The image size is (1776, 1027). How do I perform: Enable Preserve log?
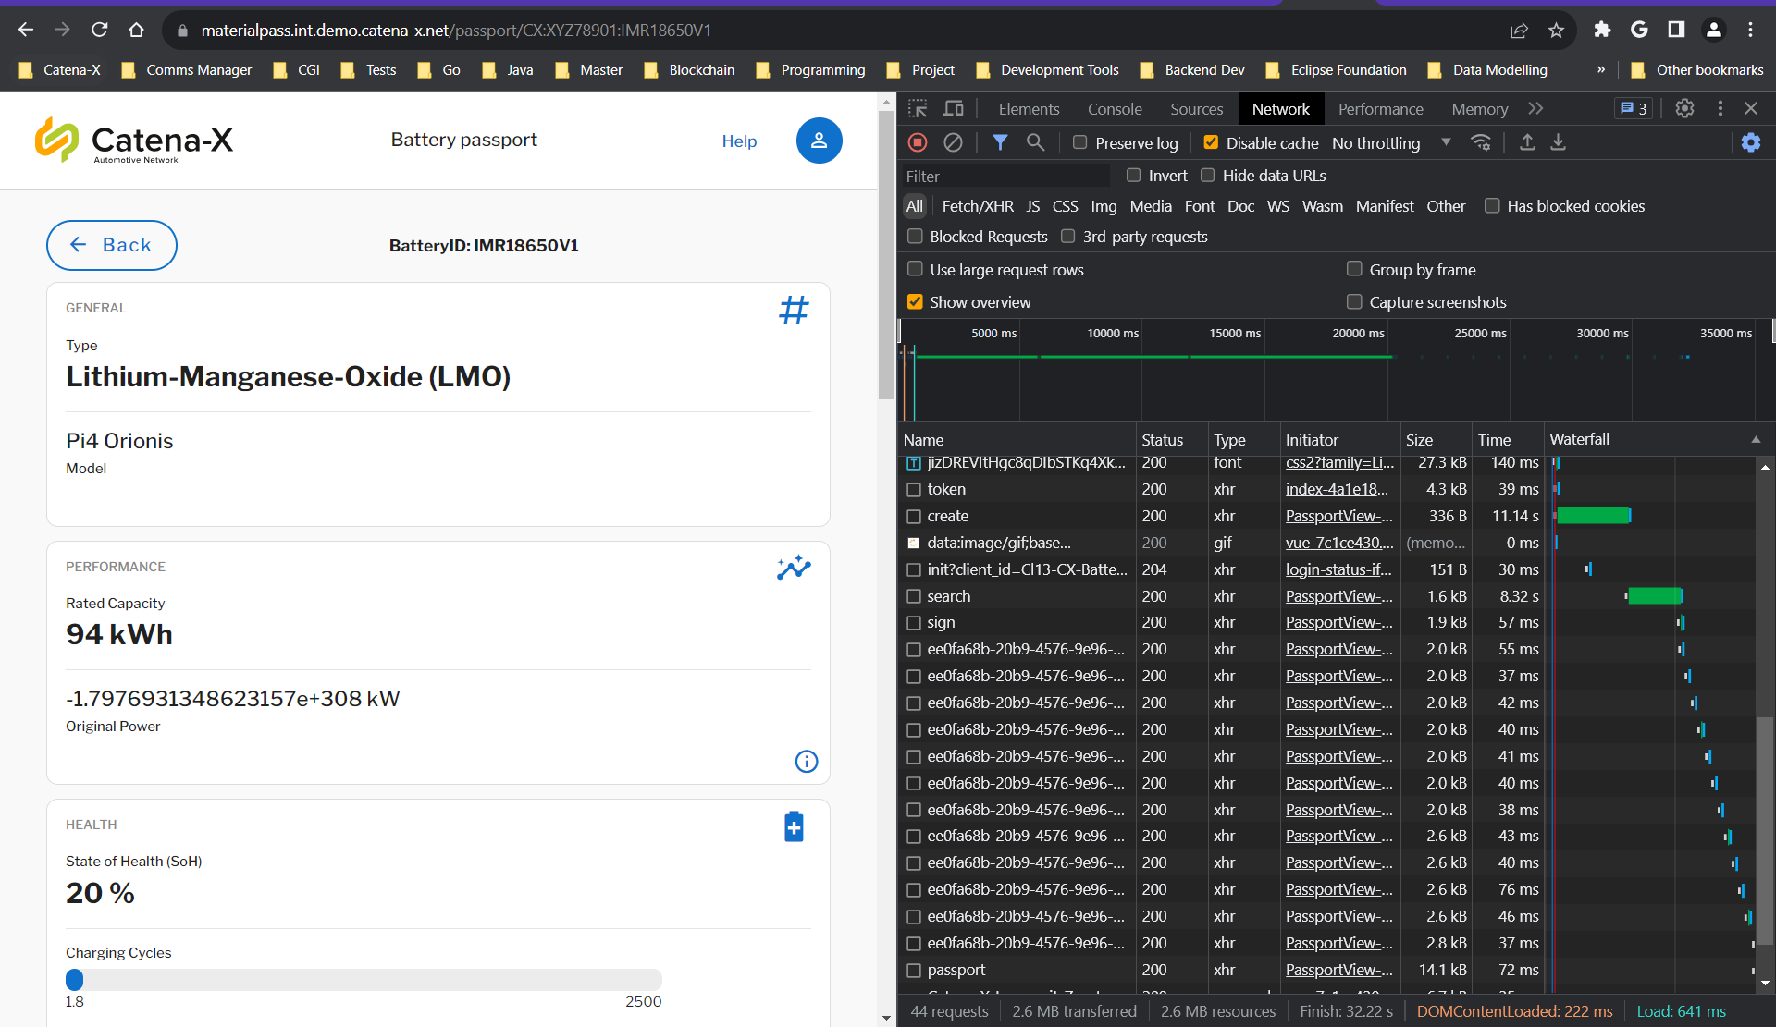[1079, 141]
